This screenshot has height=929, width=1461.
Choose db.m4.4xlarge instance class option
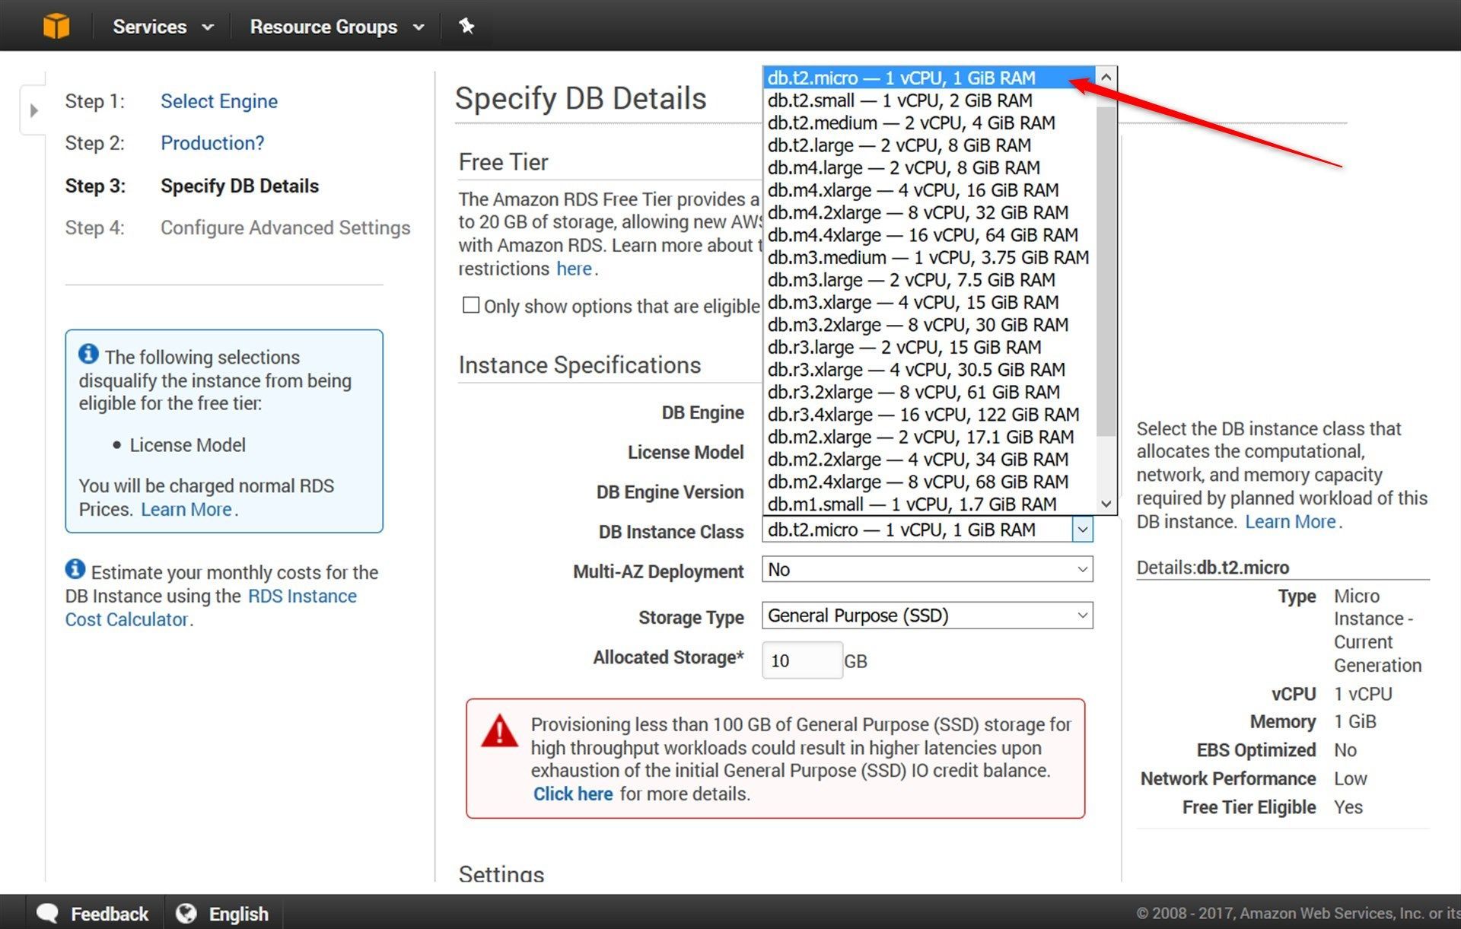pos(929,235)
